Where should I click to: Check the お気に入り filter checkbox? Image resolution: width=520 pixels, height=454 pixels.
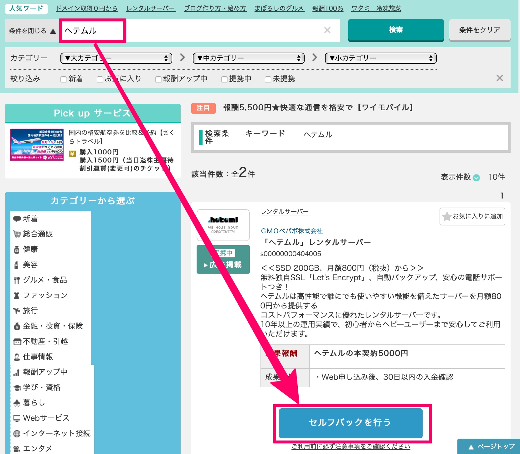(100, 79)
